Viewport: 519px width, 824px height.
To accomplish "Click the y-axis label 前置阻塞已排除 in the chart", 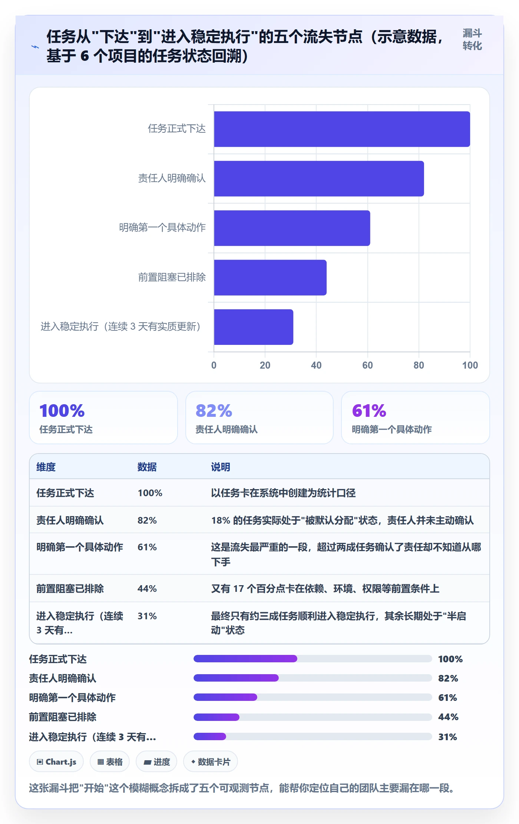I will point(172,277).
